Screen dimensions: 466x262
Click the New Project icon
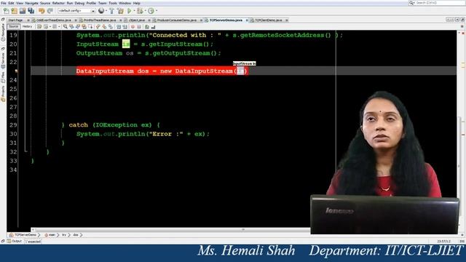[15, 11]
